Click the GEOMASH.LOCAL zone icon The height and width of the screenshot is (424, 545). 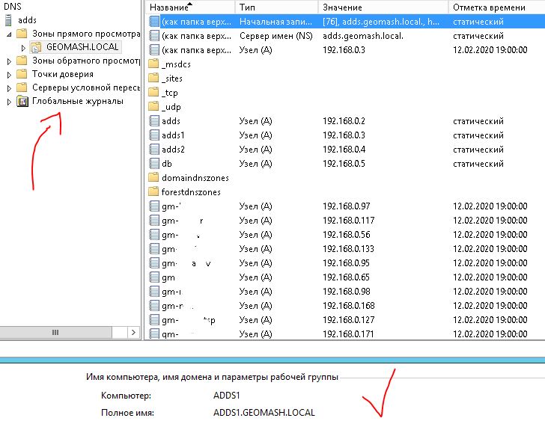36,47
